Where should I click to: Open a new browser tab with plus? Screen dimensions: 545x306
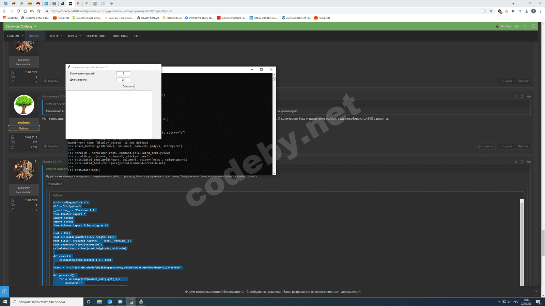pos(112,4)
